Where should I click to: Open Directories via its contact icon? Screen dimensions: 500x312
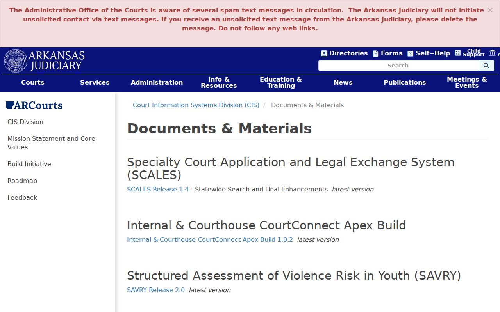tap(324, 53)
